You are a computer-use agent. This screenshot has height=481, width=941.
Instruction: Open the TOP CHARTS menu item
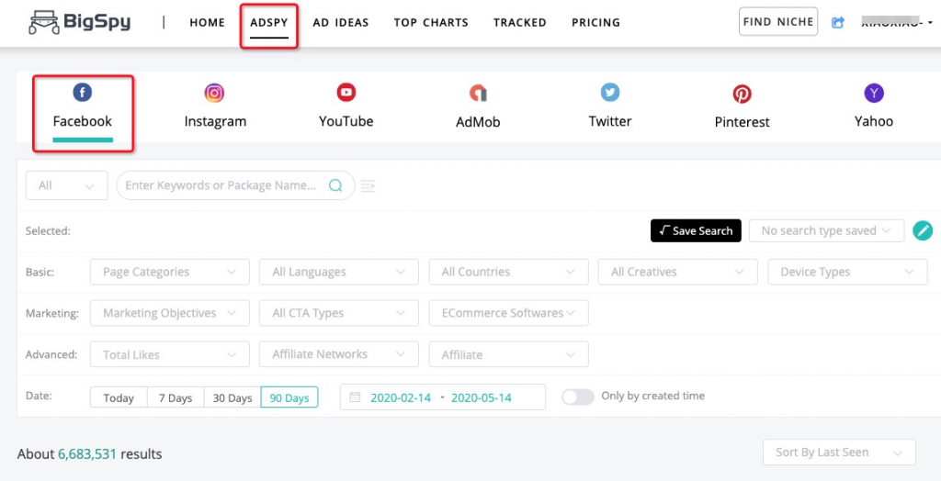(x=431, y=23)
